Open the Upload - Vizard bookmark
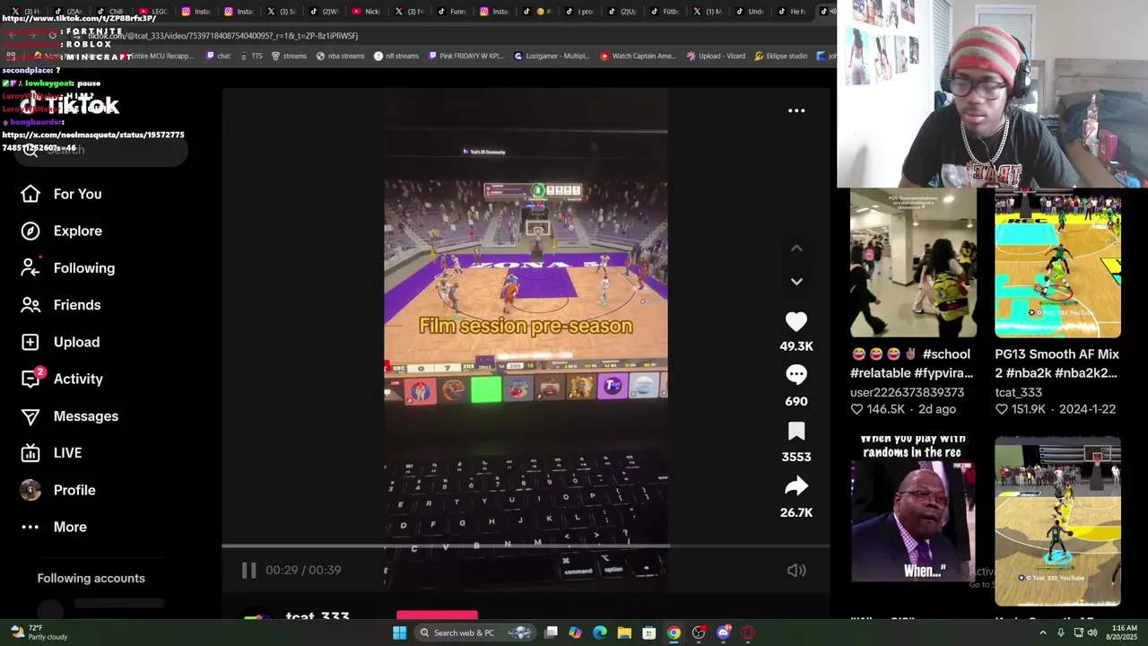Image resolution: width=1148 pixels, height=646 pixels. pos(716,56)
